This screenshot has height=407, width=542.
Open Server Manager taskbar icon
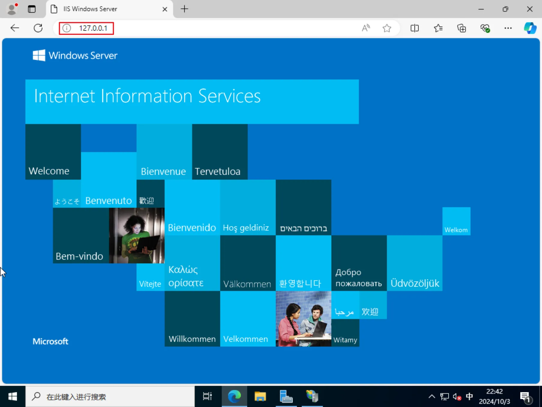click(x=286, y=397)
